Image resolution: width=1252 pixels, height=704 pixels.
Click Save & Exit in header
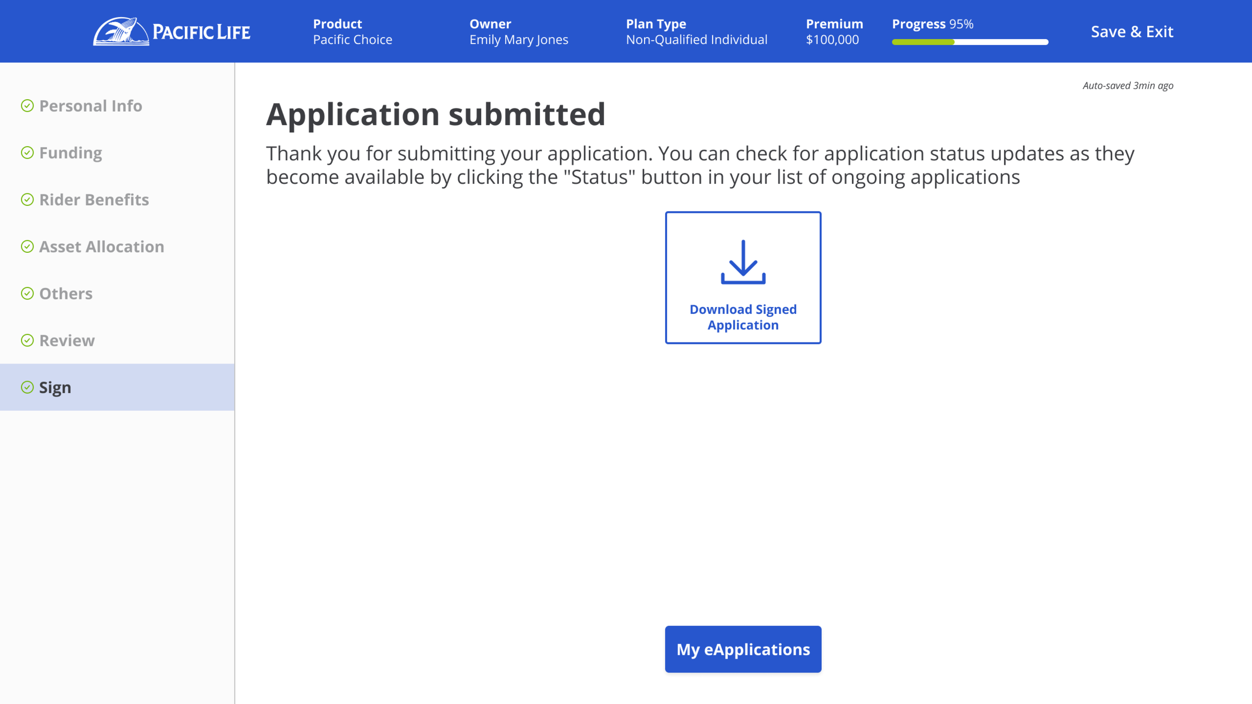(1132, 32)
